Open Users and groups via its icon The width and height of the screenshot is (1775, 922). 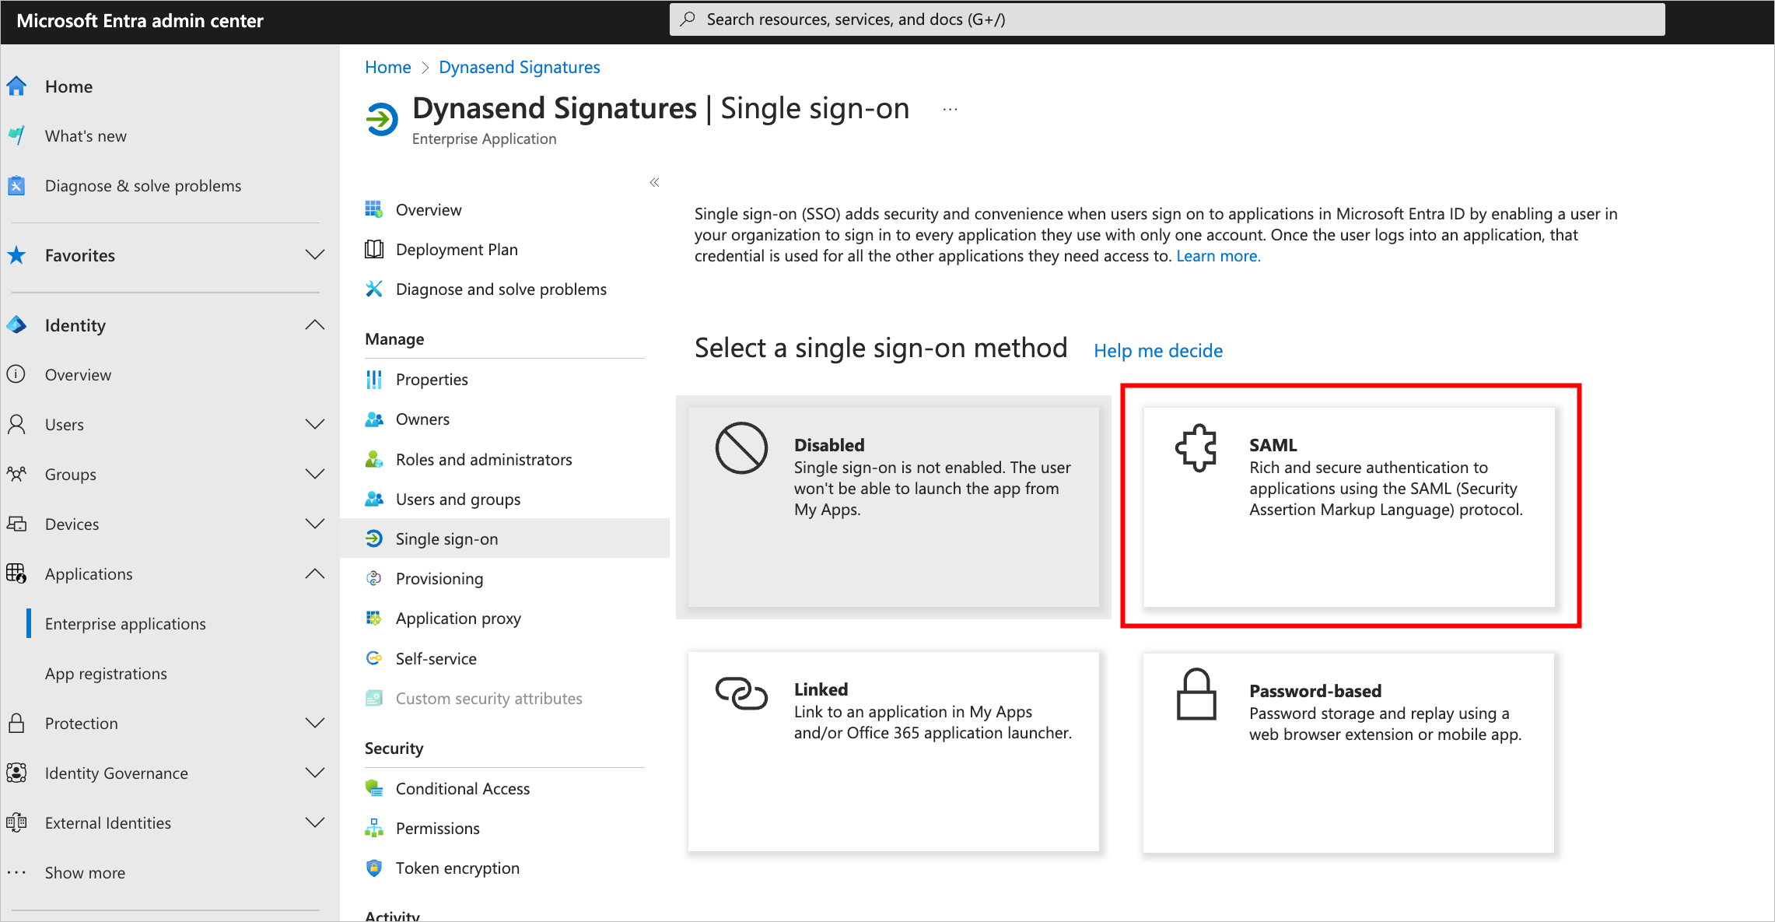(376, 499)
